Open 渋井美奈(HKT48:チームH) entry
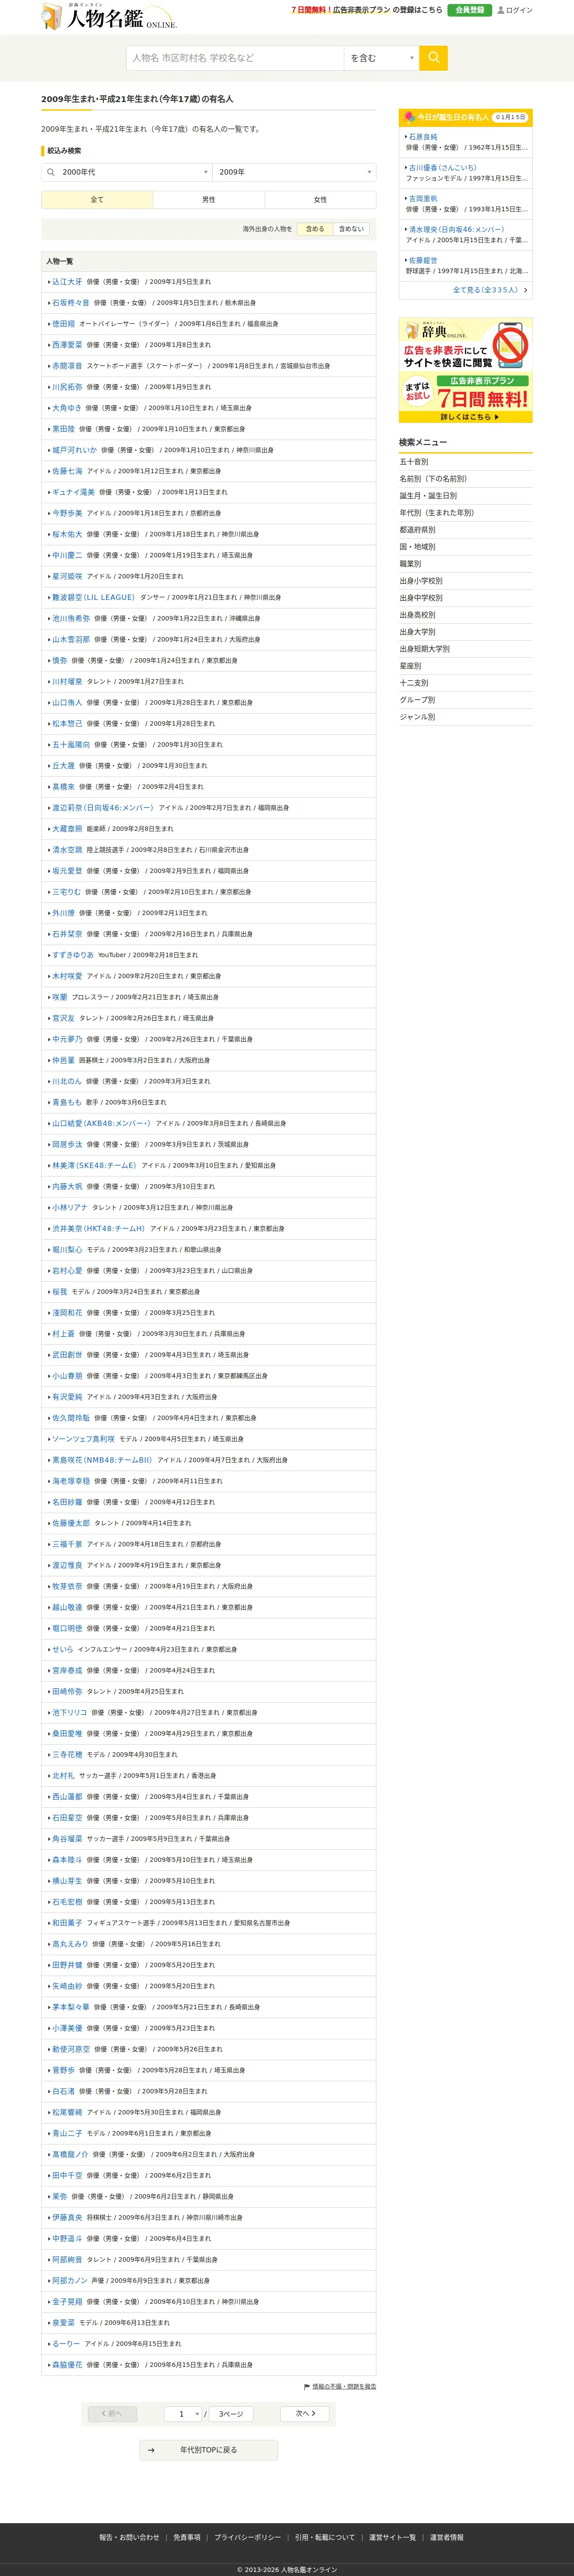574x2576 pixels. tap(99, 1228)
